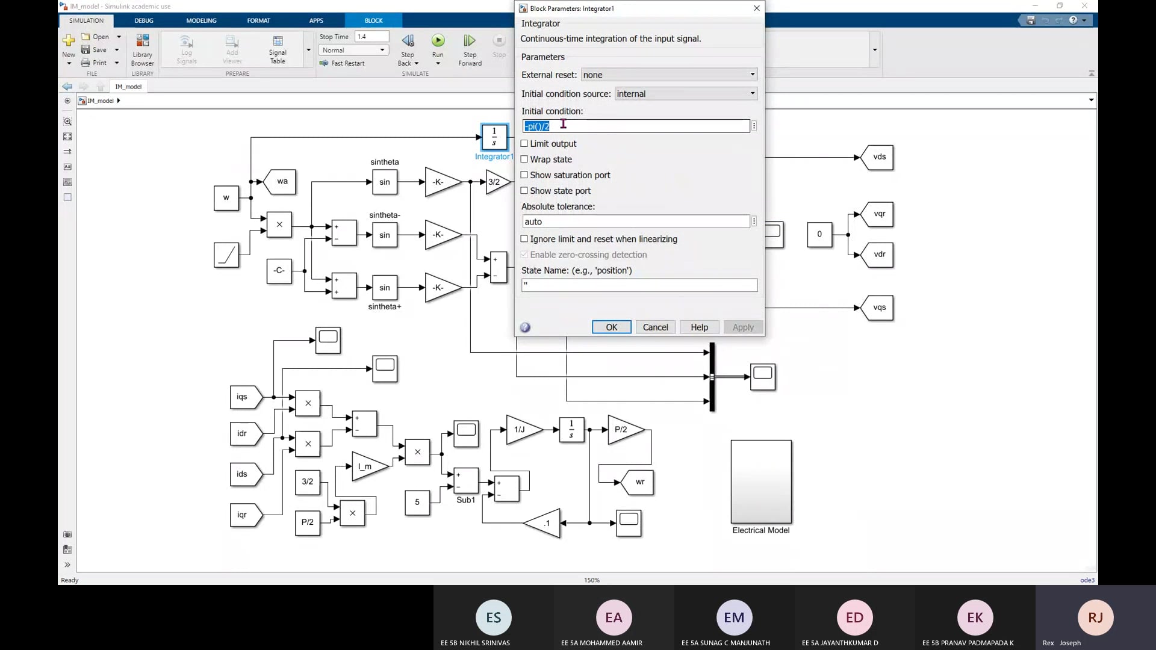The height and width of the screenshot is (650, 1156).
Task: Open the Normal simulation mode dropdown
Action: tap(353, 51)
